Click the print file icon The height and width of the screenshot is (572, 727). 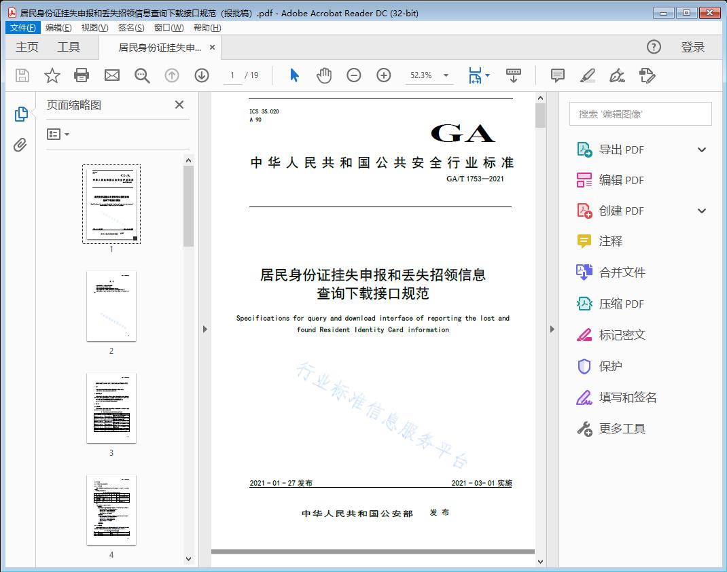point(82,75)
